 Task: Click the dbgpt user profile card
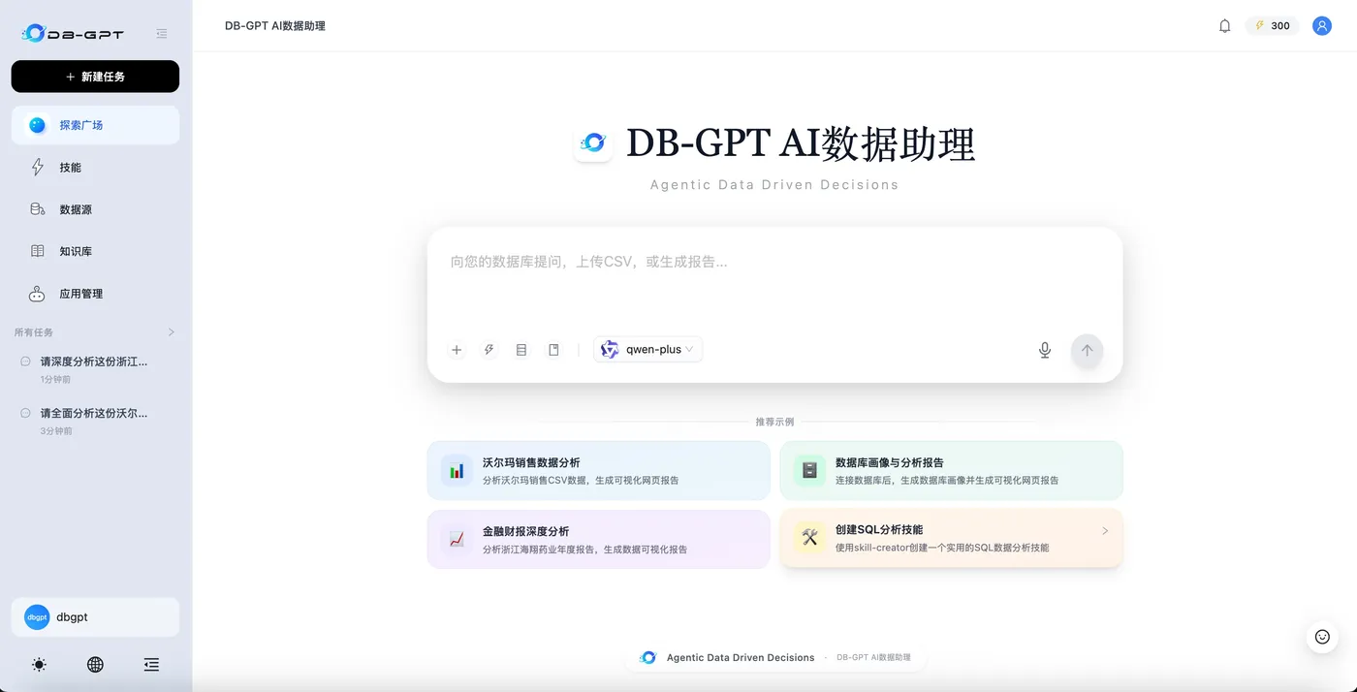point(95,617)
